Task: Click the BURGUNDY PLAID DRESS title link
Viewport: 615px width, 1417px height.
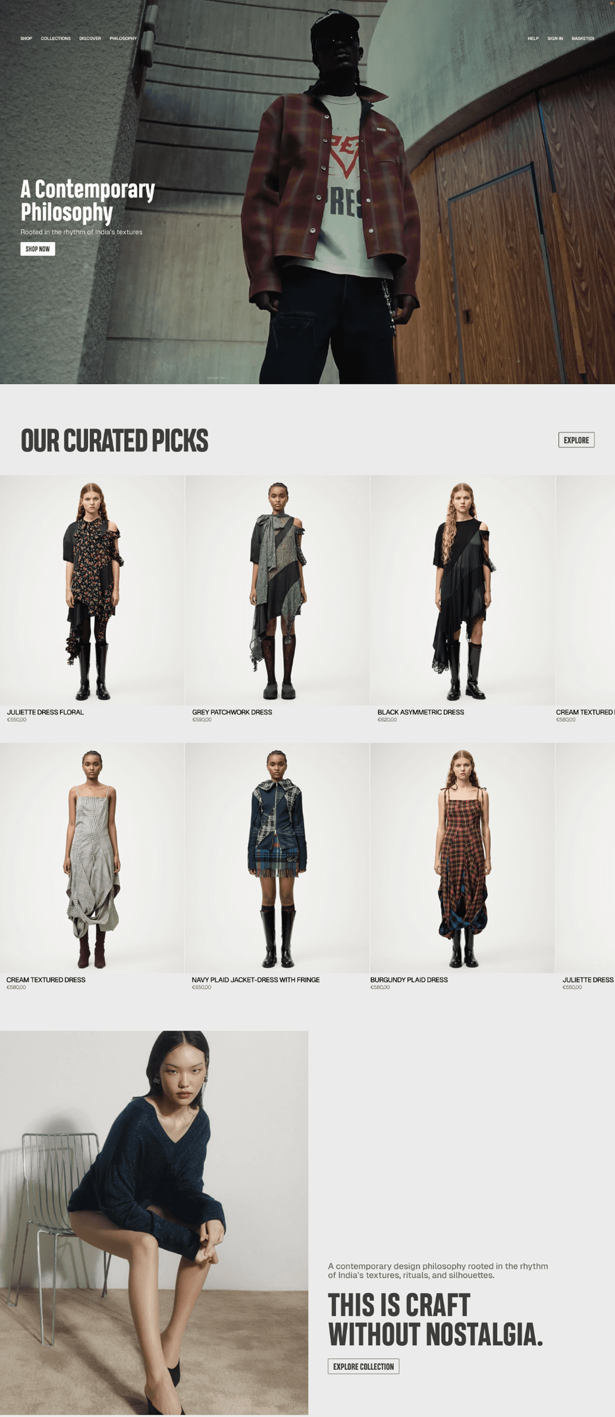Action: [x=409, y=980]
